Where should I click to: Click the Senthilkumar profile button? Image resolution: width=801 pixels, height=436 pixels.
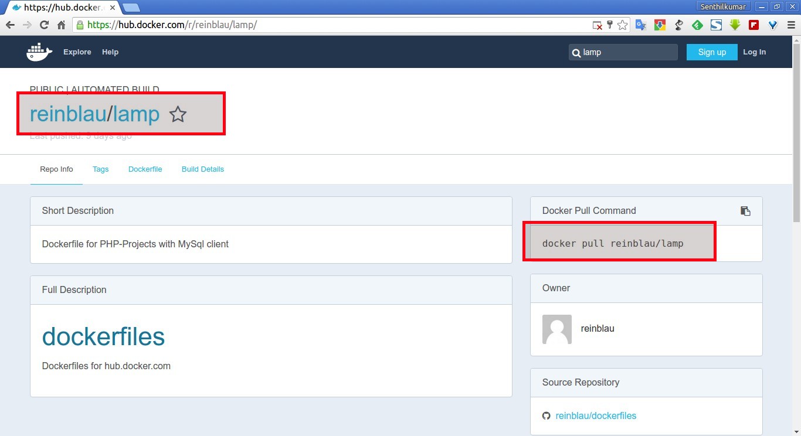724,6
